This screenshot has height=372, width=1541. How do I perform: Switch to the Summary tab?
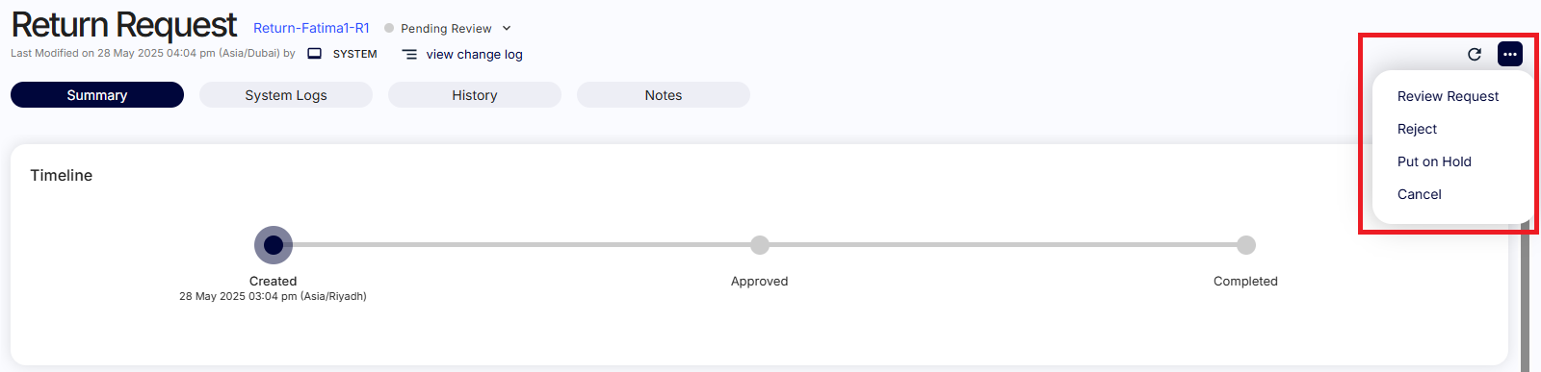(x=97, y=95)
